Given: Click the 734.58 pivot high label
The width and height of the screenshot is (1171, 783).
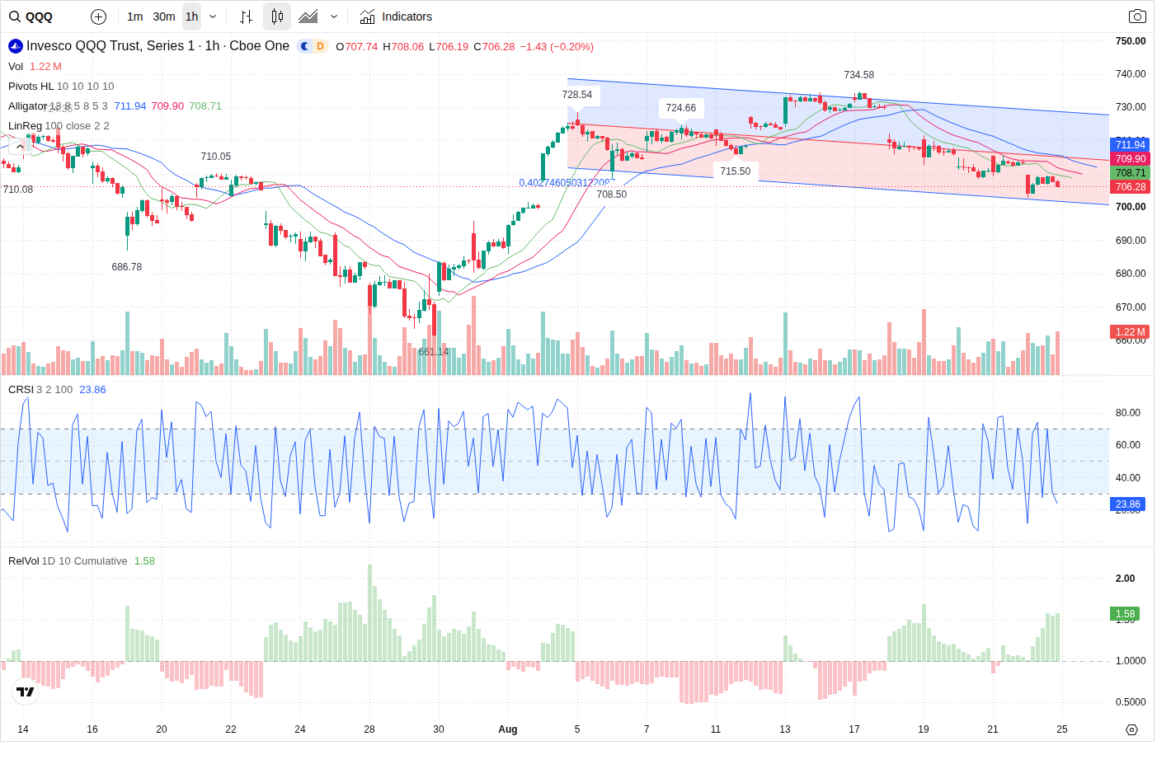Looking at the screenshot, I should point(859,75).
